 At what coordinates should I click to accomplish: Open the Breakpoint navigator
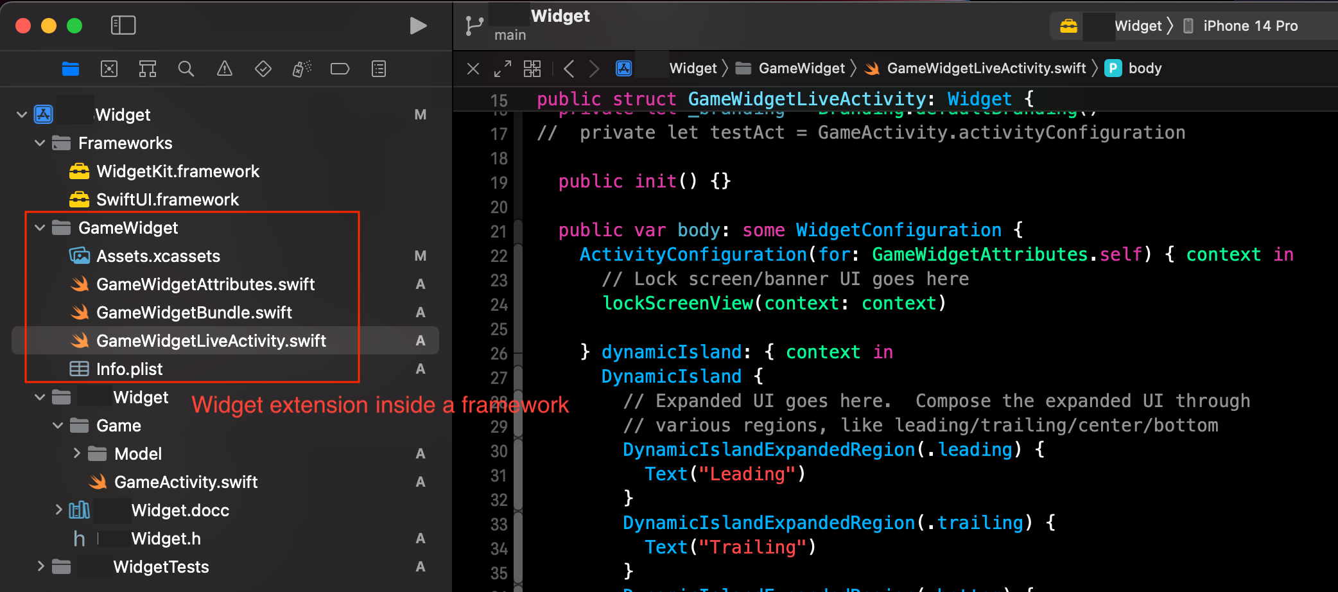(x=340, y=69)
